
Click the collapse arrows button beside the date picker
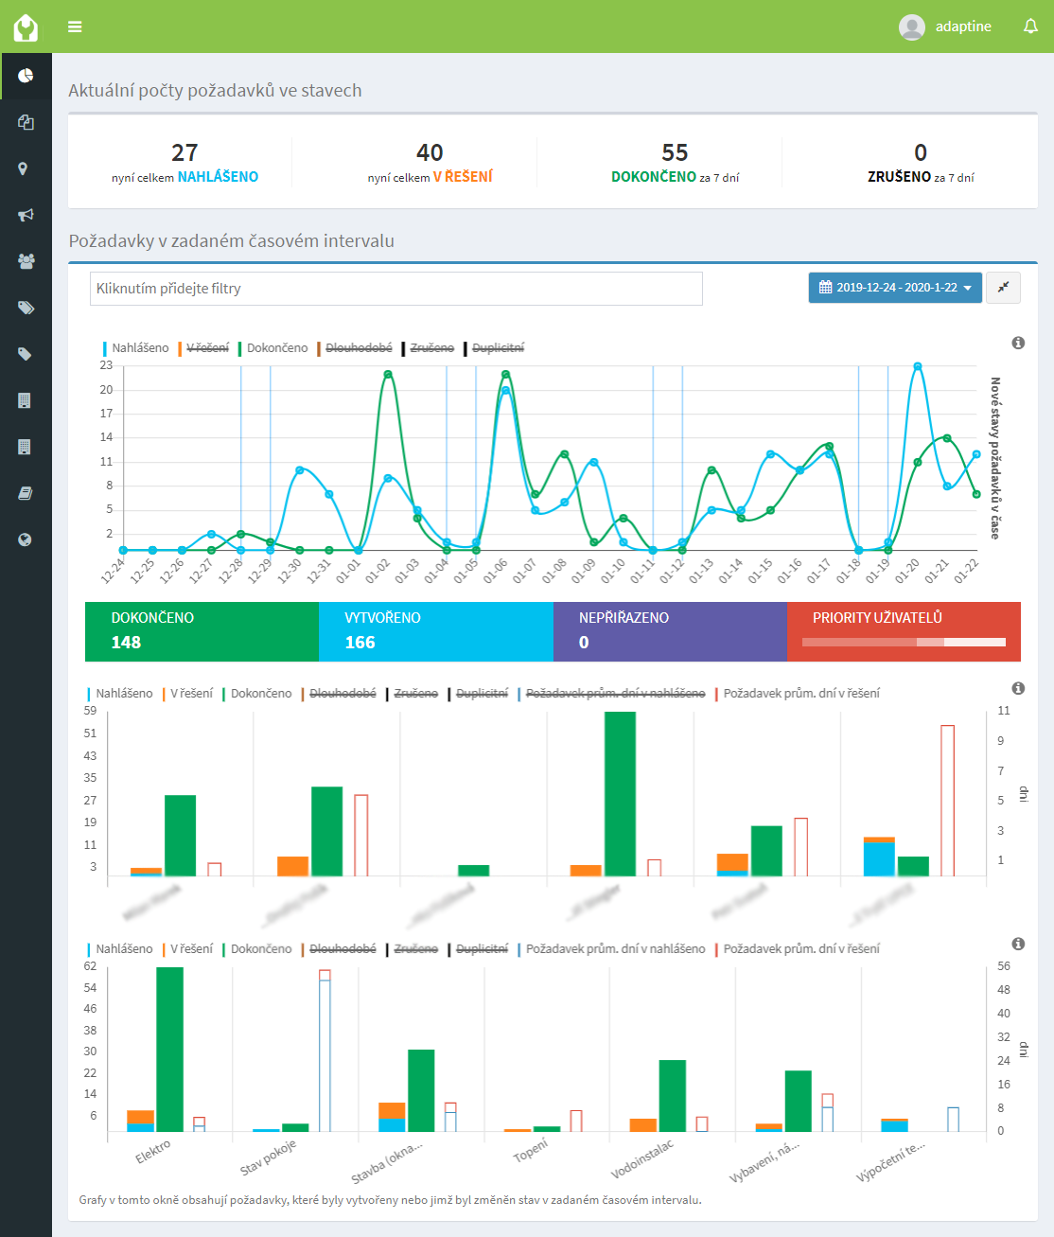tap(1004, 288)
